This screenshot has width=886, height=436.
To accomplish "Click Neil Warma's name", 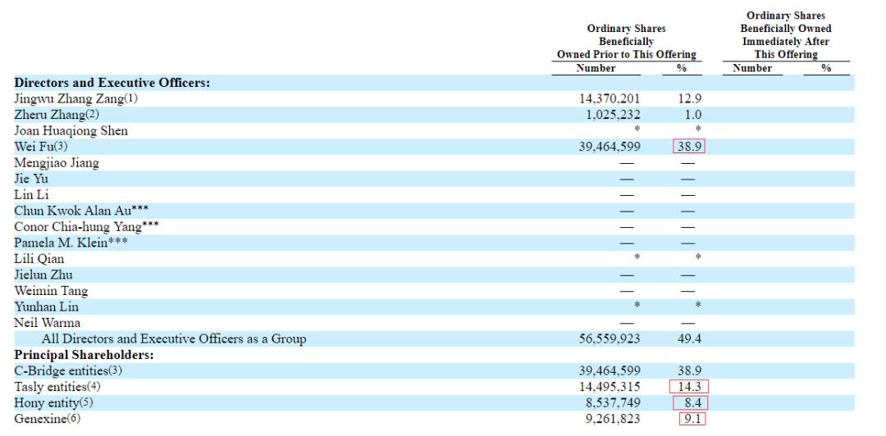I will pos(48,323).
